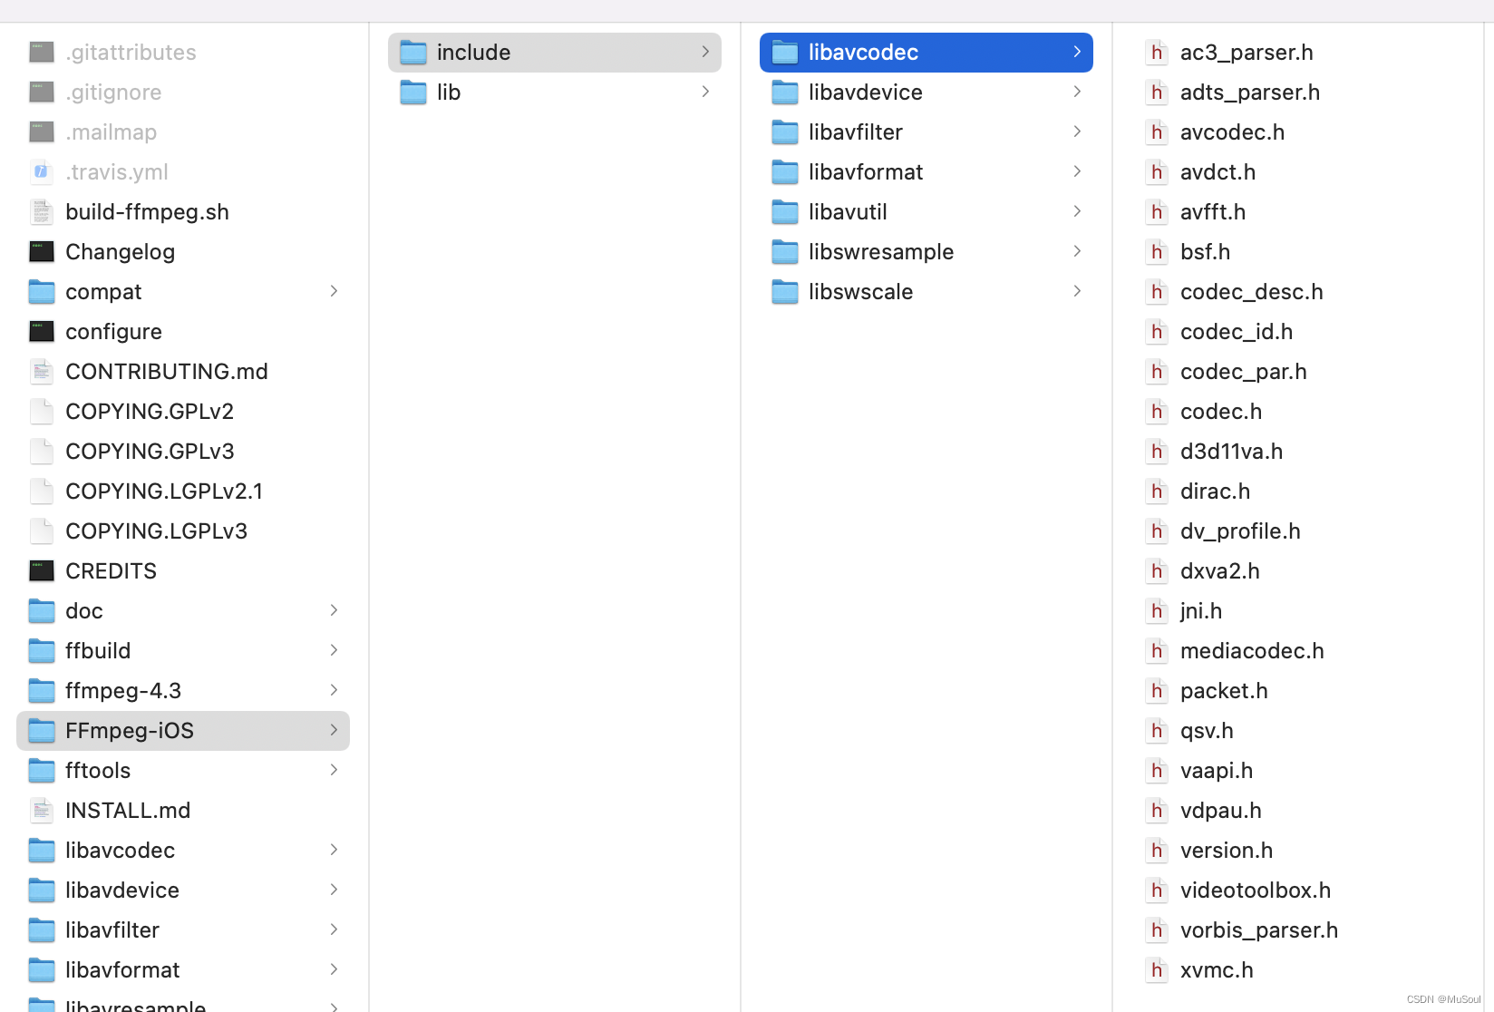Select the FFmpeg-iOS folder row
This screenshot has width=1494, height=1012.
tap(183, 731)
